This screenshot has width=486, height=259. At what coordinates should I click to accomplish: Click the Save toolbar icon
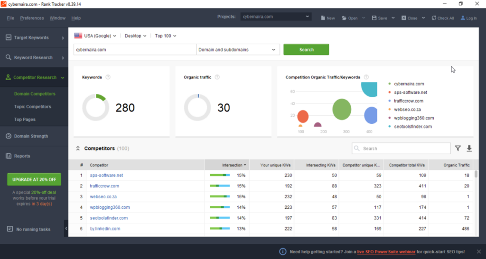tap(374, 18)
